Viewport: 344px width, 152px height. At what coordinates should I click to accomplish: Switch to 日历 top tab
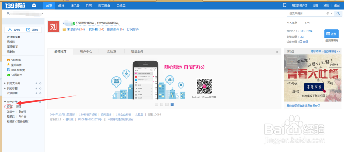tap(89, 6)
